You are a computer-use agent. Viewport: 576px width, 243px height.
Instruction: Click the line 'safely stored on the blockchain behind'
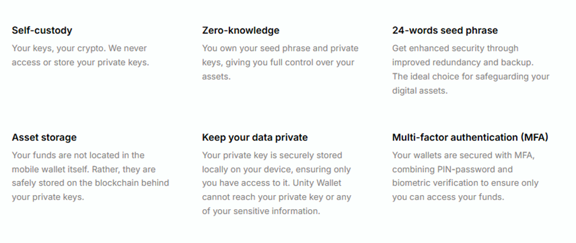tap(90, 183)
